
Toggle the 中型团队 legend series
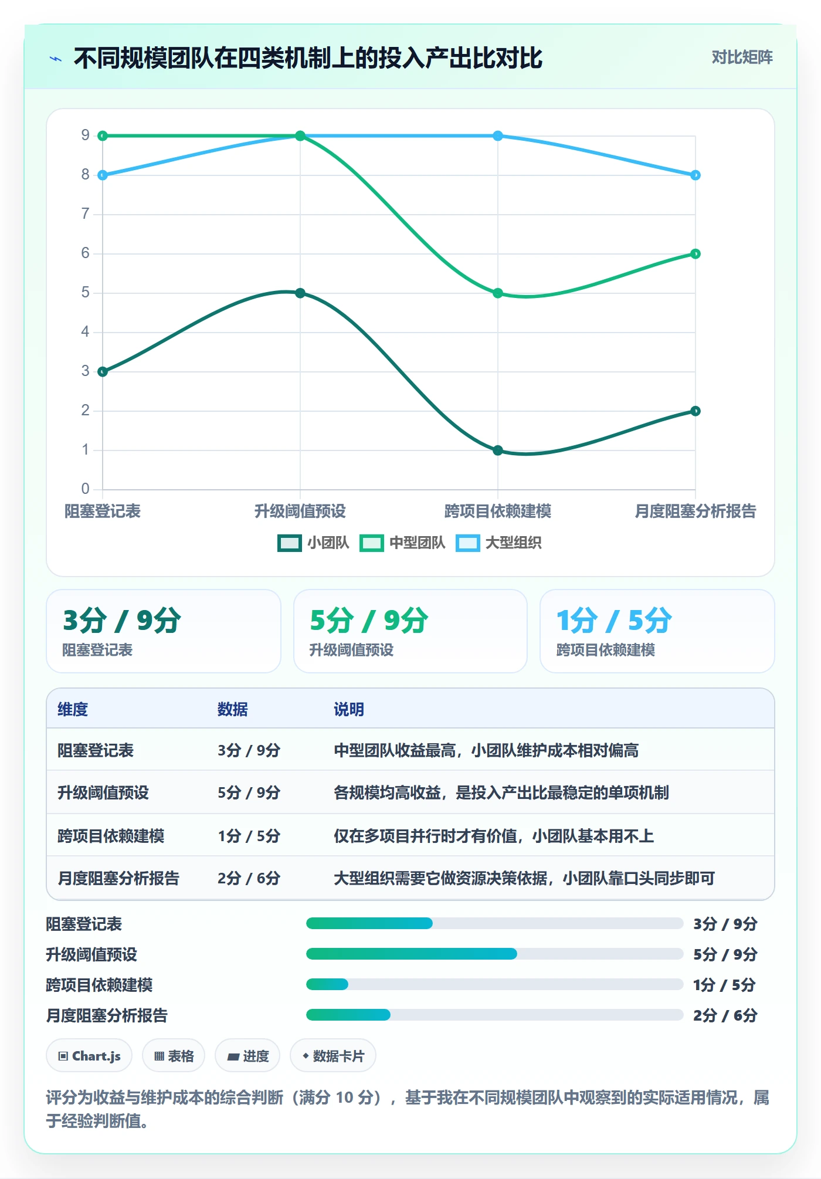[x=403, y=543]
